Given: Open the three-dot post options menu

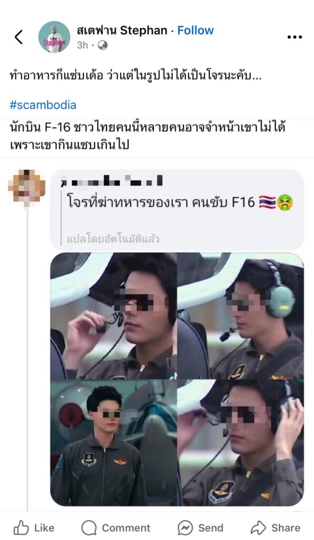Looking at the screenshot, I should (295, 37).
